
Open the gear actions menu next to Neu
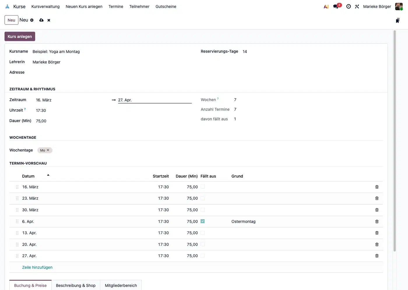point(32,20)
